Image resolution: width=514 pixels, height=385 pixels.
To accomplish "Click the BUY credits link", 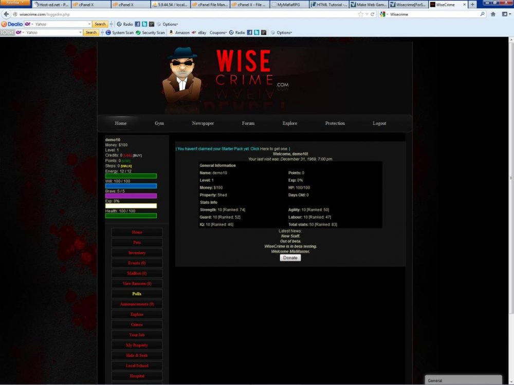I will click(x=137, y=155).
